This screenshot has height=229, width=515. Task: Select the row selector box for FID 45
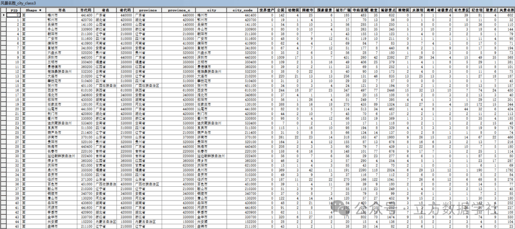[3, 226]
